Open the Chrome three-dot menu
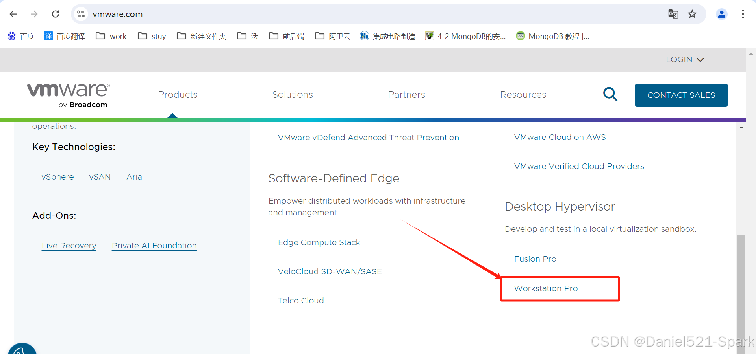 pos(743,14)
